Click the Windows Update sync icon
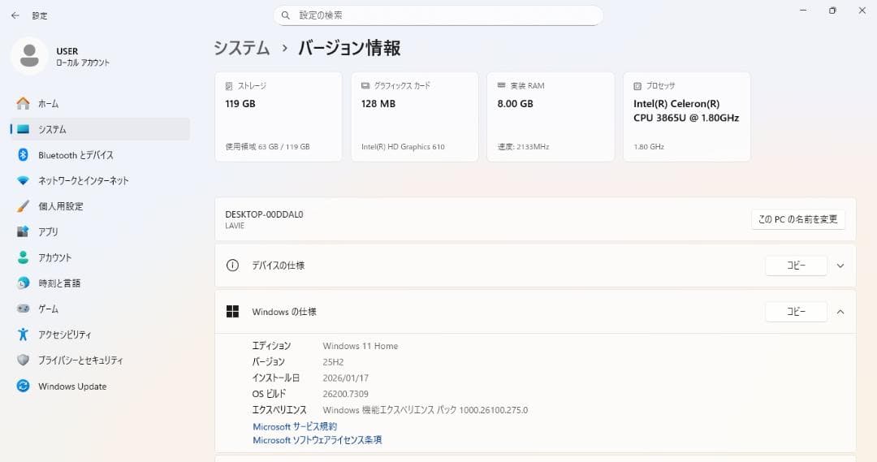This screenshot has width=877, height=462. point(23,386)
